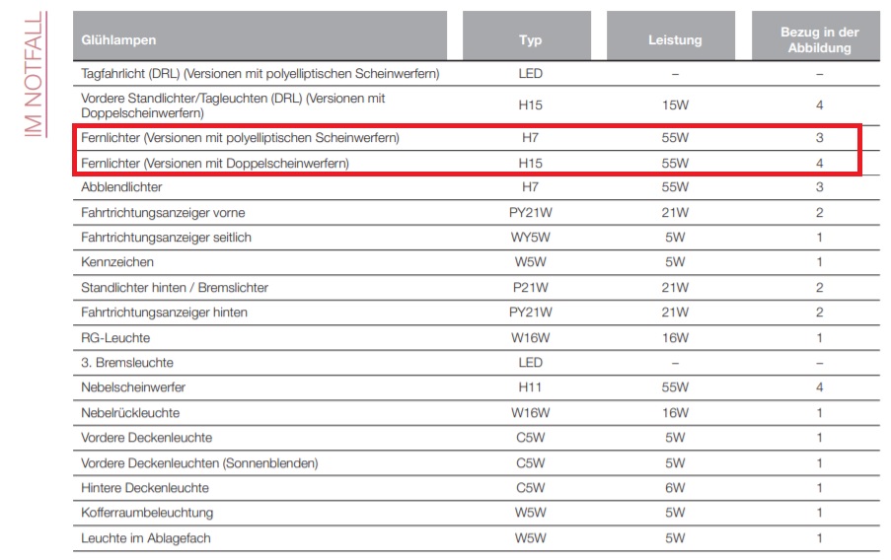Select the Kofferraumbeleuchtung row label
The width and height of the screenshot is (891, 560).
(147, 513)
